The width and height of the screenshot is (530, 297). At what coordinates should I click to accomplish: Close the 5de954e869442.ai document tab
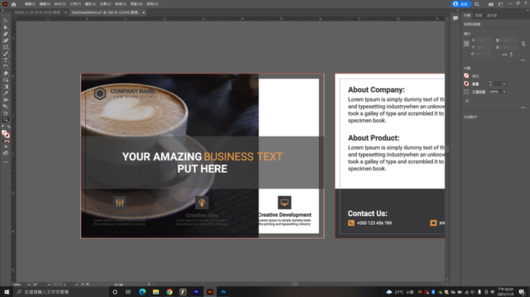[x=144, y=12]
